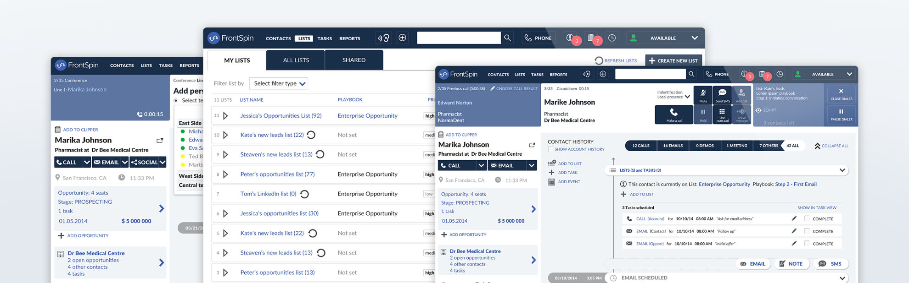Expand Peter's opportunities list (77) row

pyautogui.click(x=225, y=174)
